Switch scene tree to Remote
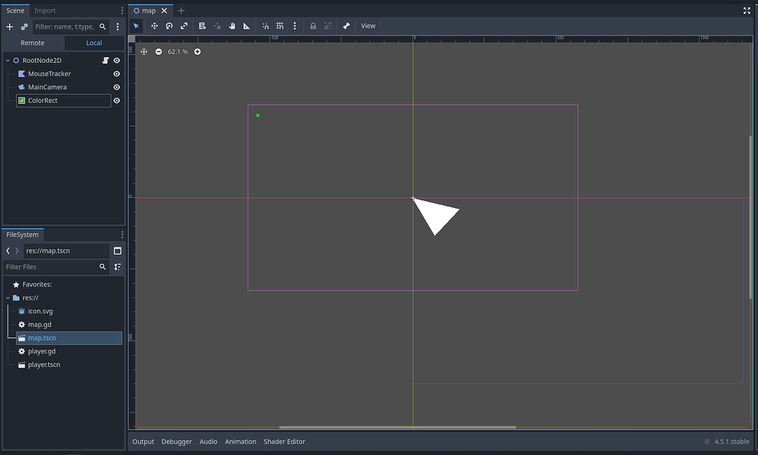Screen dimensions: 758x455 pos(33,43)
